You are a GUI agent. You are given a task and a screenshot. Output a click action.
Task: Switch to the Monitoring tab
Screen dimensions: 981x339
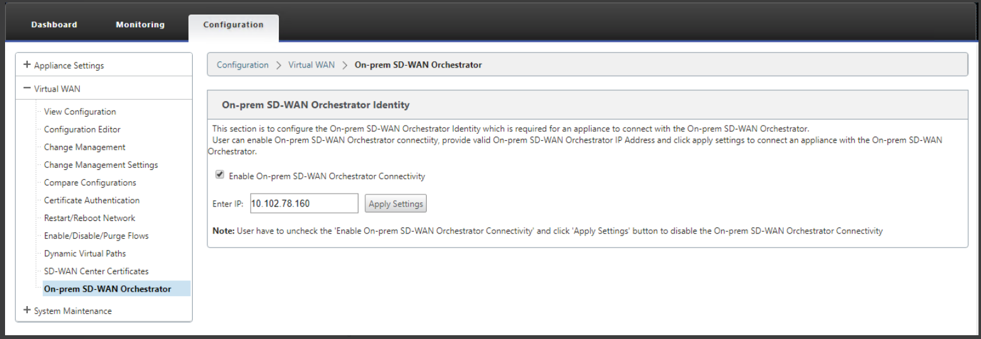[140, 25]
